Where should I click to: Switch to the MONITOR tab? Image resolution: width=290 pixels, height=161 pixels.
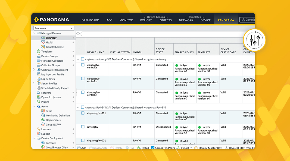pyautogui.click(x=126, y=20)
